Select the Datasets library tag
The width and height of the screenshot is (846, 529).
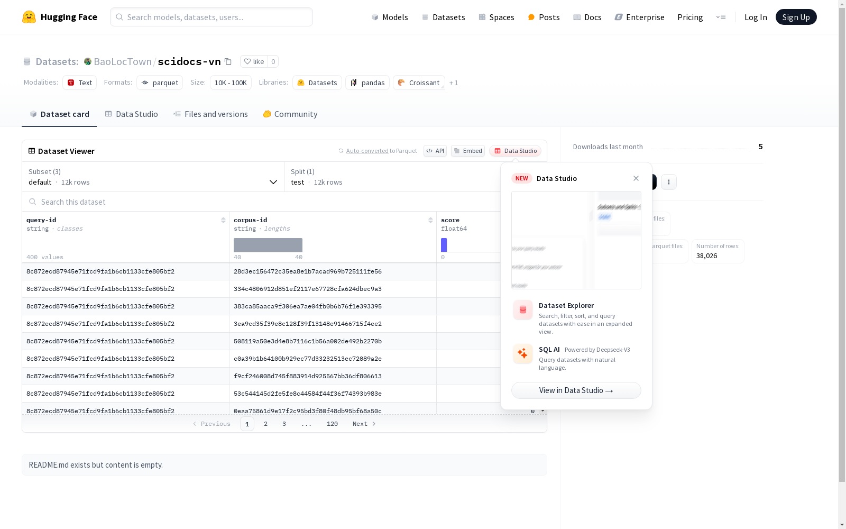pyautogui.click(x=317, y=83)
